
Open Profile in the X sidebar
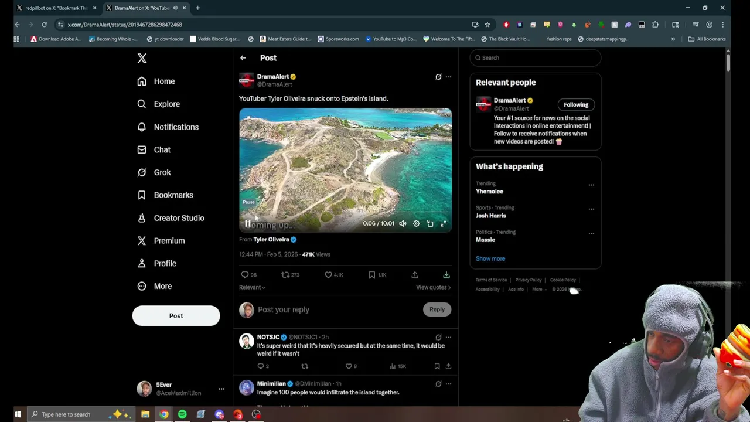point(158,263)
